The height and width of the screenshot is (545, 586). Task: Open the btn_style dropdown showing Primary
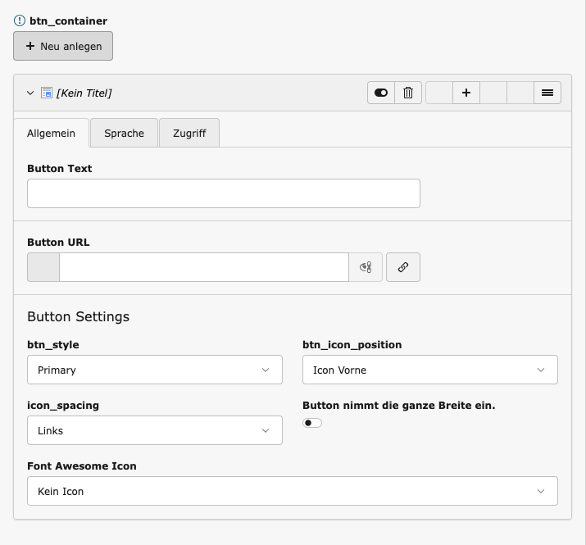[x=155, y=370]
